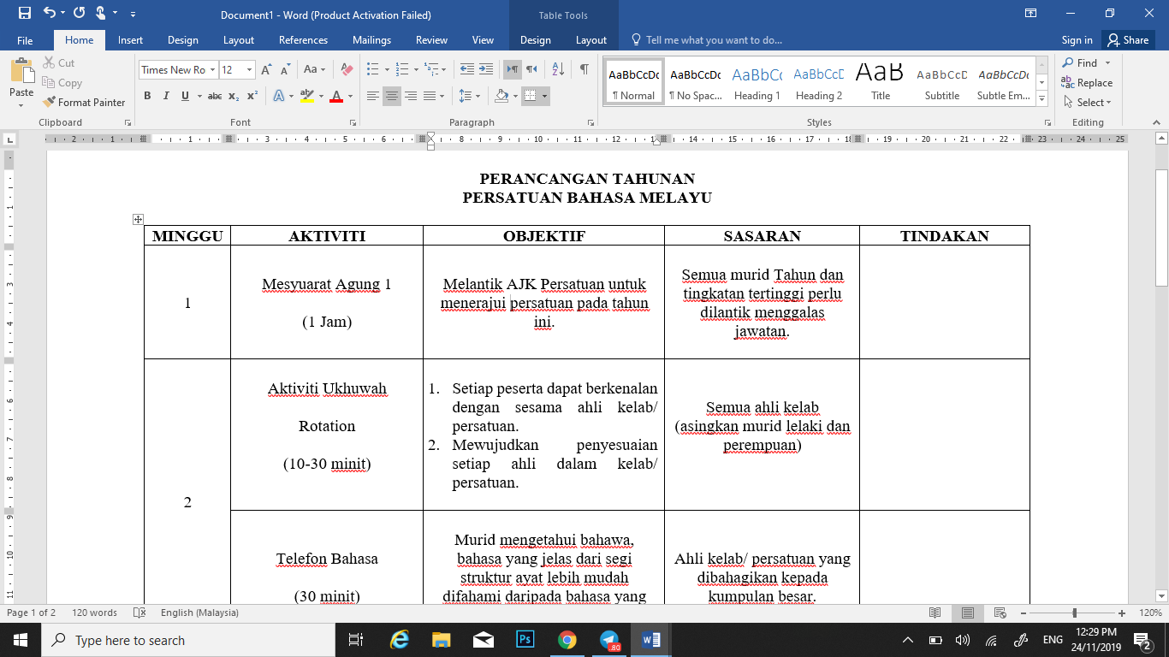Switch to the References tab
Image resolution: width=1169 pixels, height=657 pixels.
click(303, 40)
